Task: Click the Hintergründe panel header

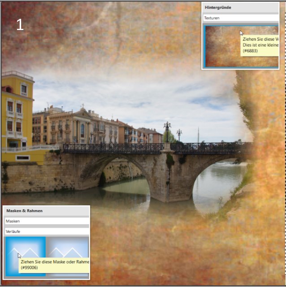Action: [x=241, y=8]
